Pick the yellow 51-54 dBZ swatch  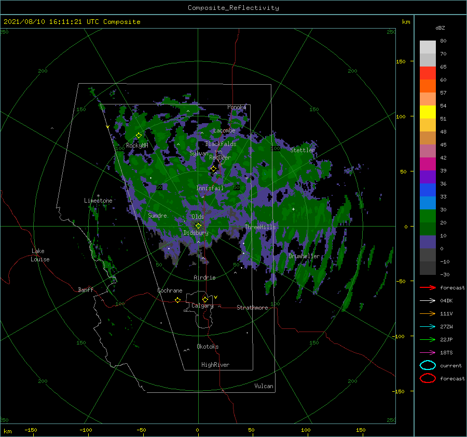click(x=428, y=112)
